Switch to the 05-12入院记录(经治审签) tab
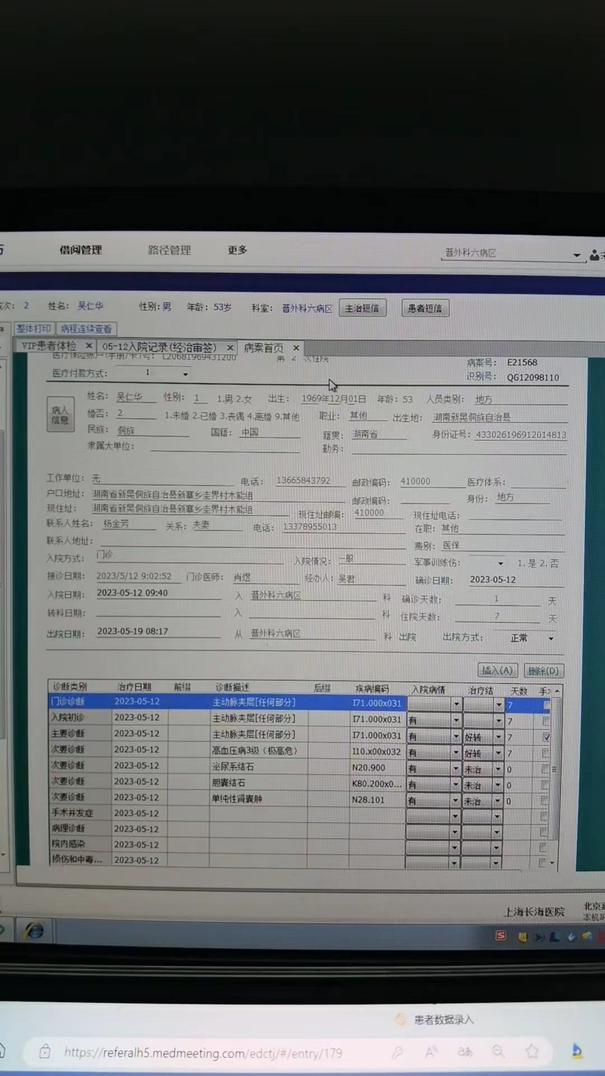Image resolution: width=605 pixels, height=1076 pixels. pos(159,347)
